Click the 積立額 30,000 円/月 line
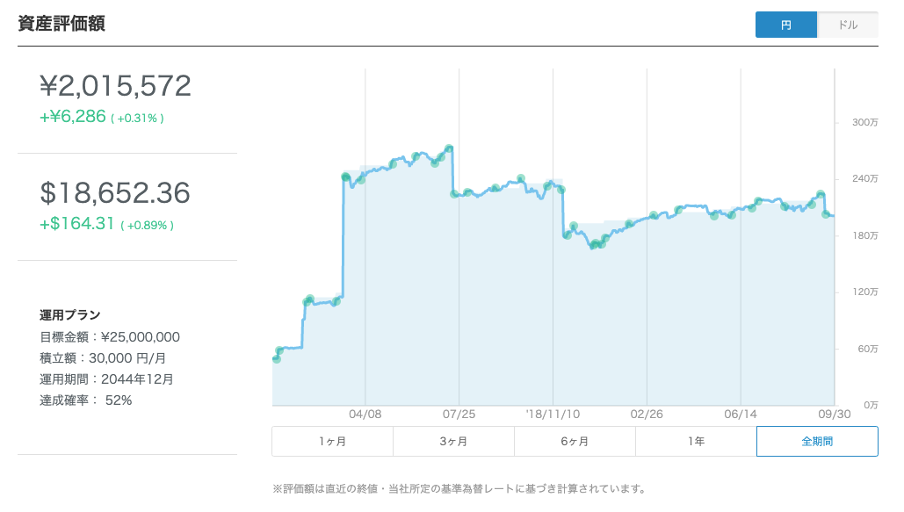This screenshot has width=904, height=512. 103,357
